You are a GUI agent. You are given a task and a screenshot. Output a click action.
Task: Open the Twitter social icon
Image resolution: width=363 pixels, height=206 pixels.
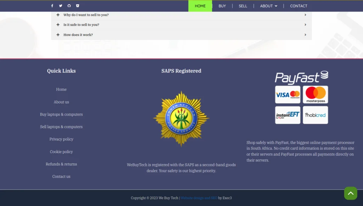click(61, 6)
